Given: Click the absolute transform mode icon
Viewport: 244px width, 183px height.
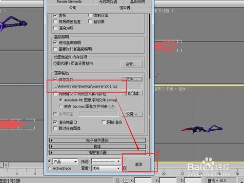Looking at the screenshot, I should (126, 180).
